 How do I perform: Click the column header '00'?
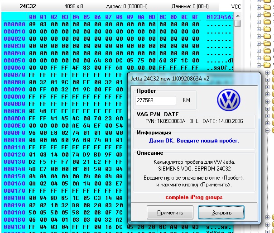tap(33, 17)
